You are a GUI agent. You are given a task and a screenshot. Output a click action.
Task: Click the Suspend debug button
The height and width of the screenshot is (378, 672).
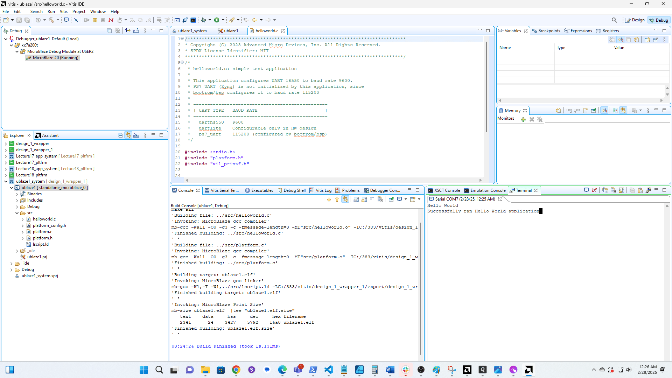coord(95,20)
